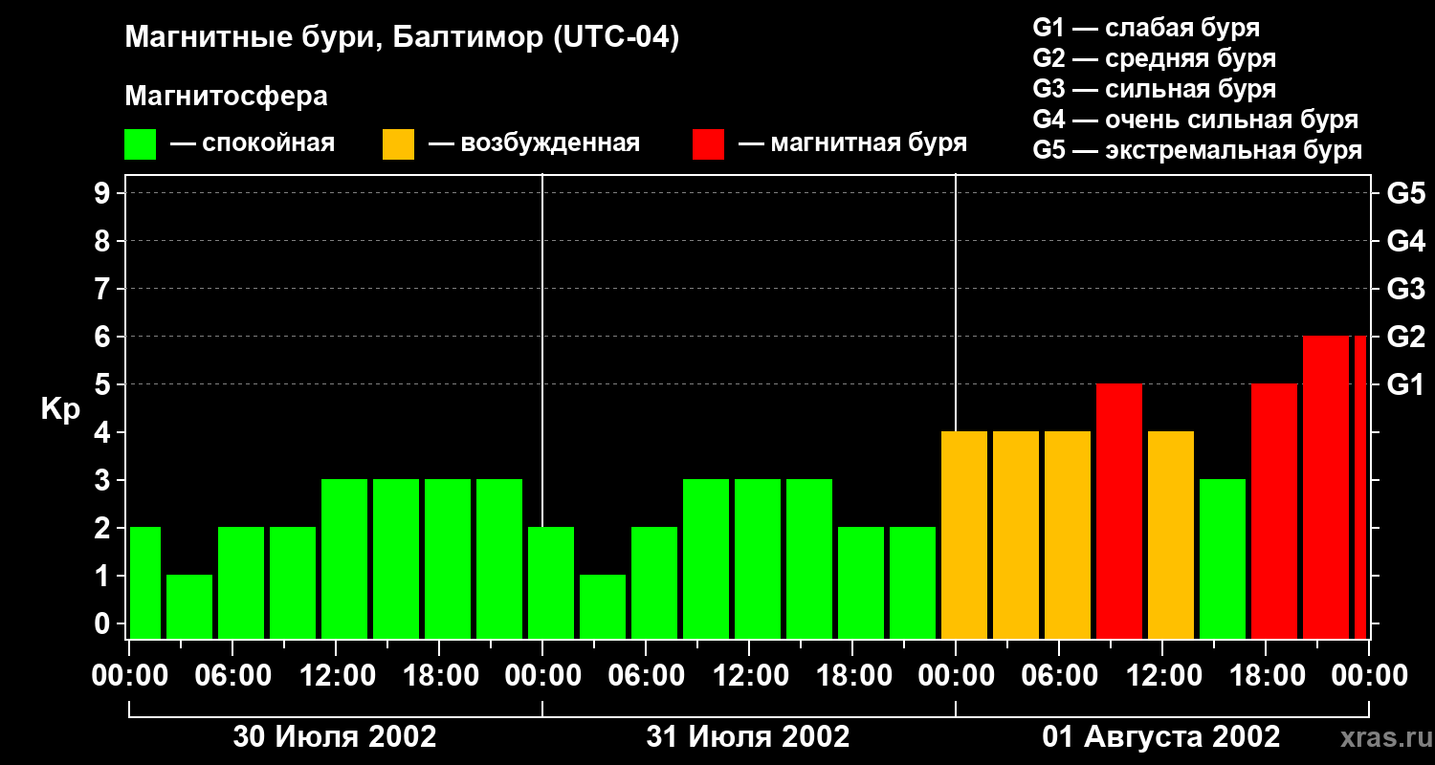Click the Магнитосфера heading
1435x765 pixels.
(x=226, y=97)
